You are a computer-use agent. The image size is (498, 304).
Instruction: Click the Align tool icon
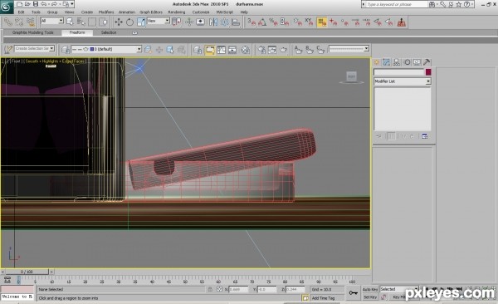click(236, 22)
